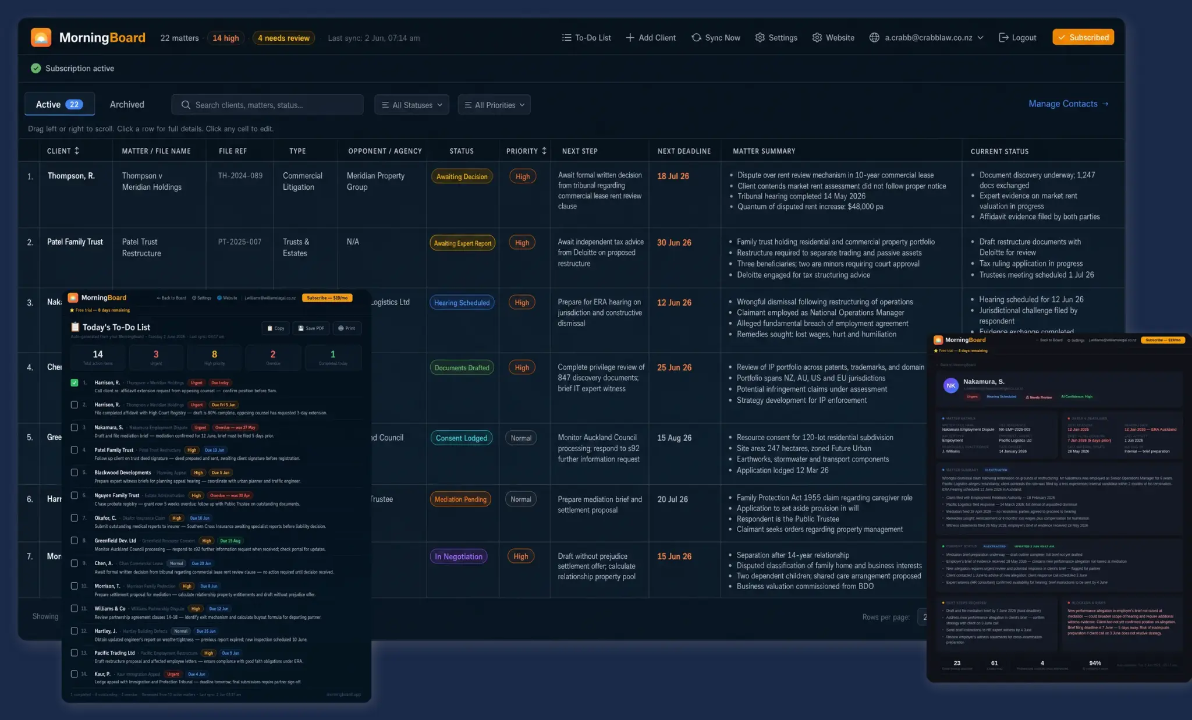Click the 14 high filter pill

pos(226,38)
